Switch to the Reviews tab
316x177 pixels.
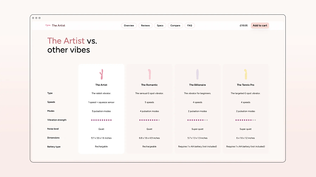pyautogui.click(x=145, y=25)
